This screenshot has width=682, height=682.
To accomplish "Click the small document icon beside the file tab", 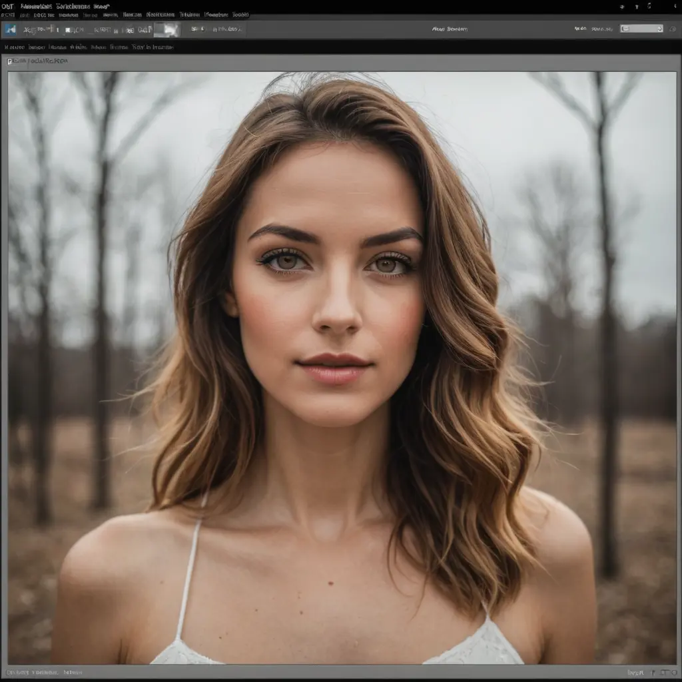I will coord(10,61).
